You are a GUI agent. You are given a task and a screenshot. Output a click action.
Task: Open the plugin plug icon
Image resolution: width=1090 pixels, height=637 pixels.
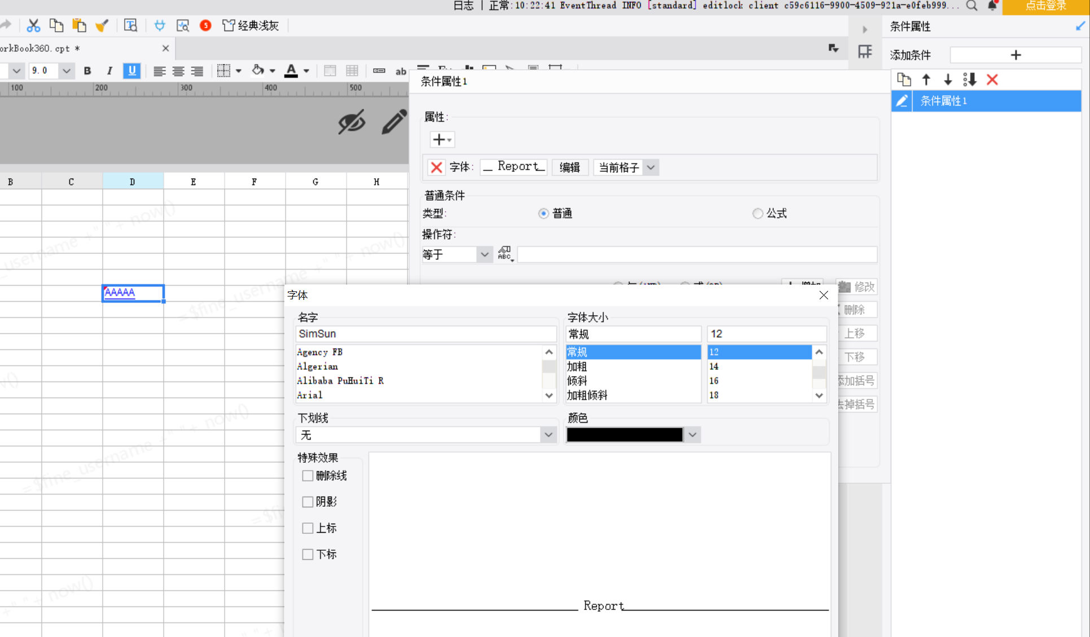(160, 25)
